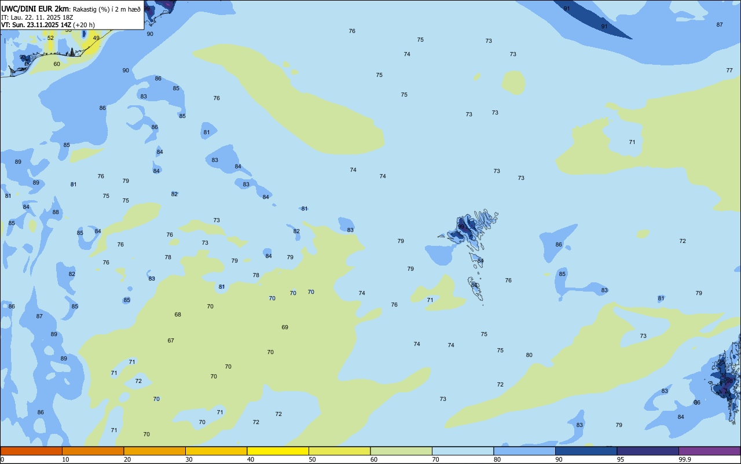Select the 90–95 dark blue legend swatch
The image size is (741, 464).
click(586, 451)
